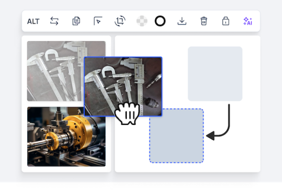Click the ALT text button
The height and width of the screenshot is (195, 282).
(33, 21)
